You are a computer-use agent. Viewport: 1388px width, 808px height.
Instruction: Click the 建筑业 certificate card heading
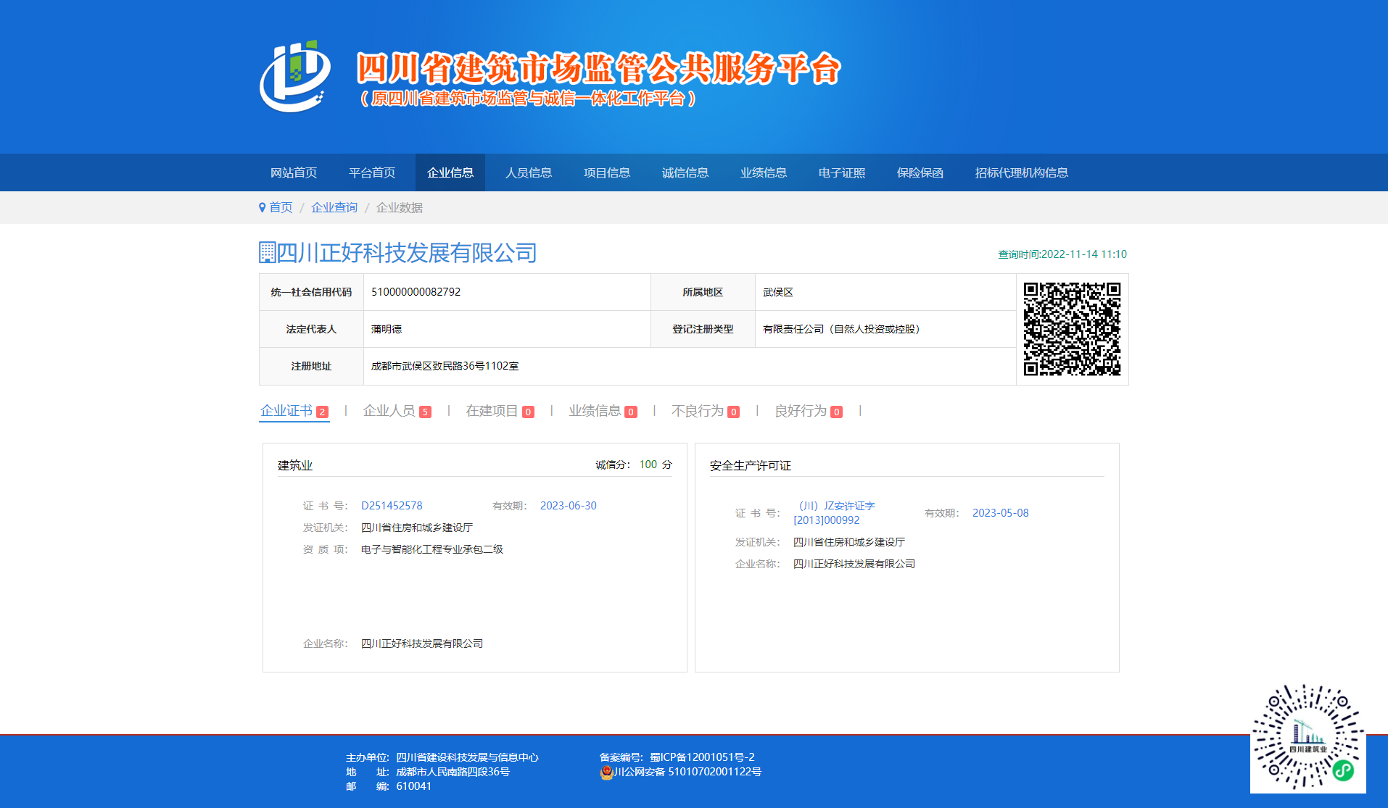coord(295,465)
